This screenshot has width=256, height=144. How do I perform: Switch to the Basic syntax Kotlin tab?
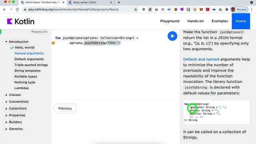coord(90,2)
